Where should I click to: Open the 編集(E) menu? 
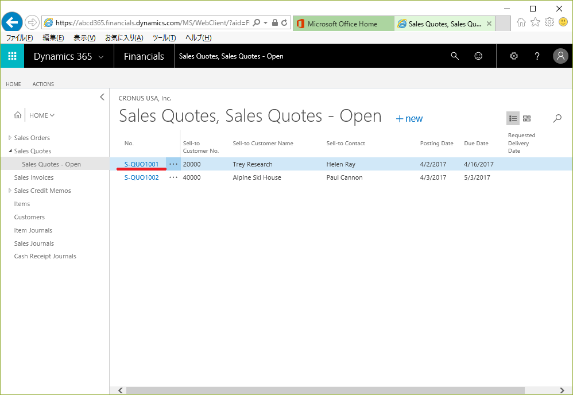pos(53,38)
